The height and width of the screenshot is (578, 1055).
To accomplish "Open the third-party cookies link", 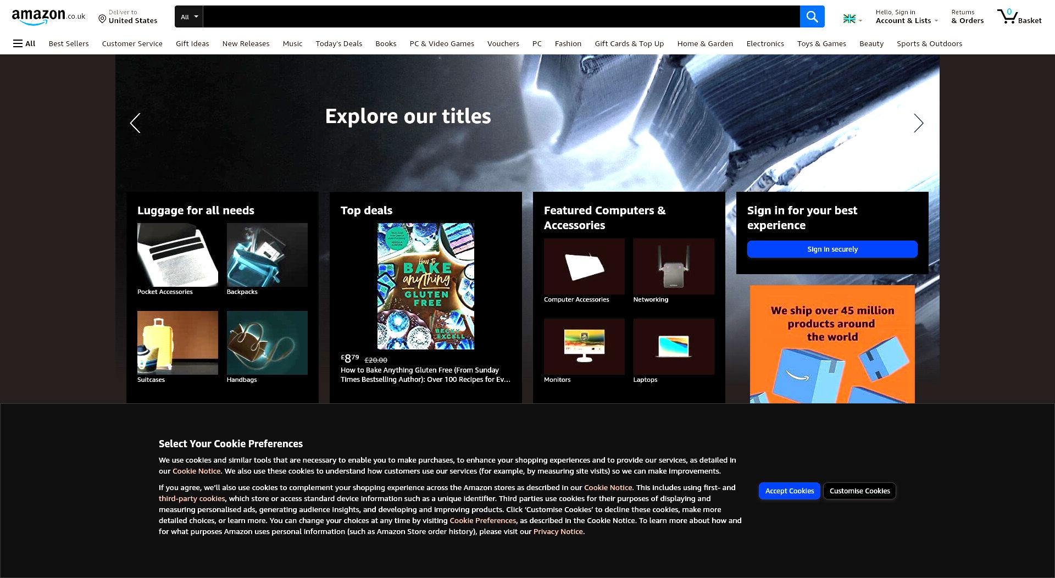I will 192,499.
